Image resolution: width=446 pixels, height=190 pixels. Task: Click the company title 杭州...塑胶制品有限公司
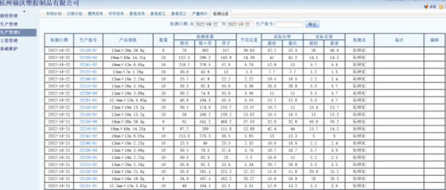[x=40, y=3]
